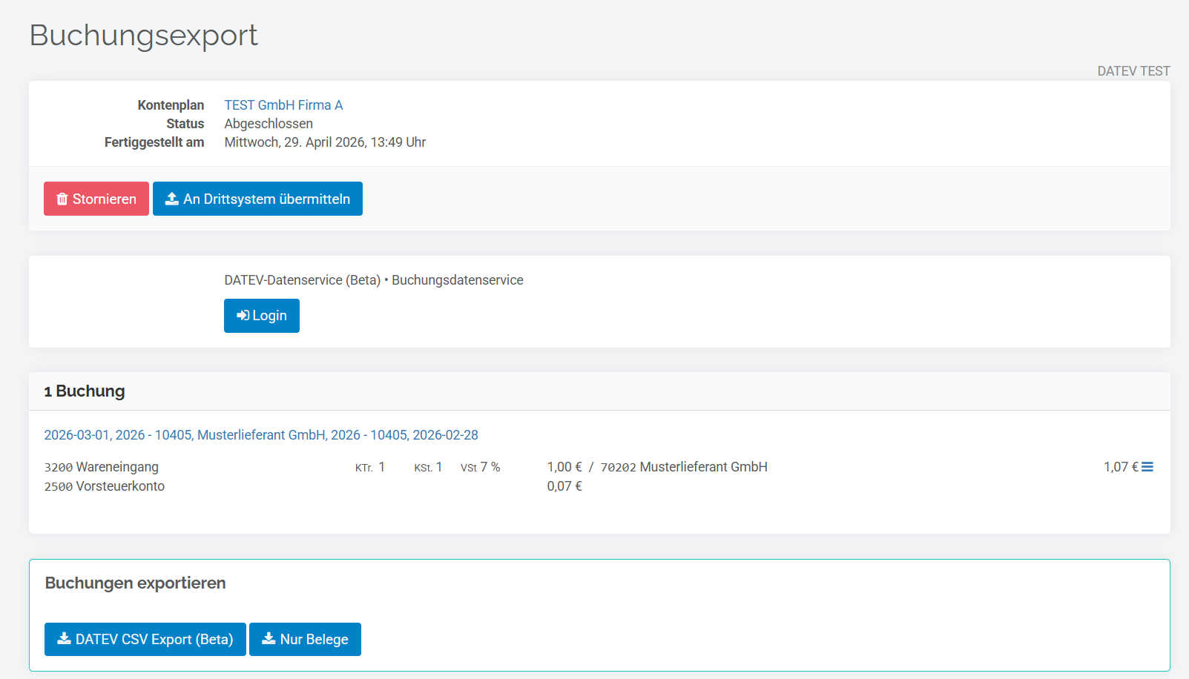The height and width of the screenshot is (679, 1189).
Task: Click the download icon on Nur Belege
Action: coord(269,639)
